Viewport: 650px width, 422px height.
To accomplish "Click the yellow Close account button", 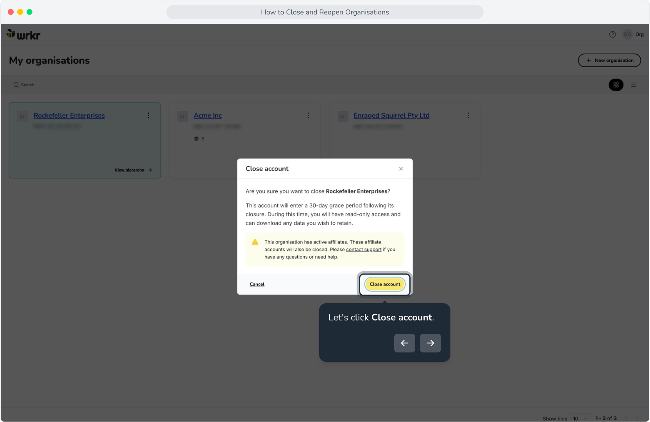I will pos(385,284).
